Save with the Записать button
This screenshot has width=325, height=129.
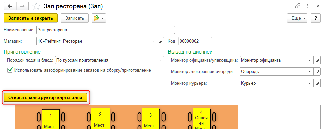(x=75, y=18)
